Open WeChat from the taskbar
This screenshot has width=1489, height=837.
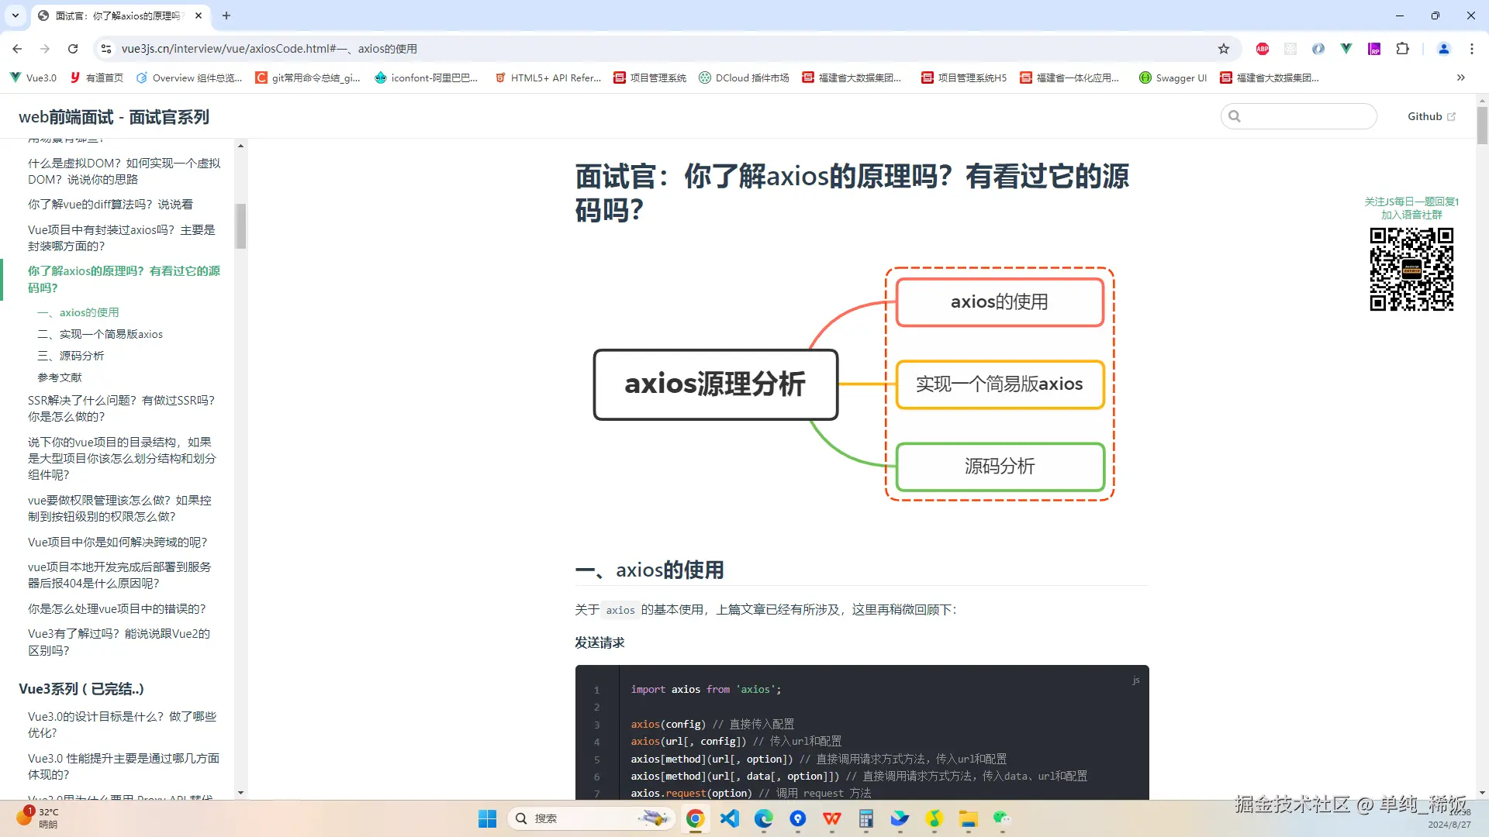tap(1001, 818)
